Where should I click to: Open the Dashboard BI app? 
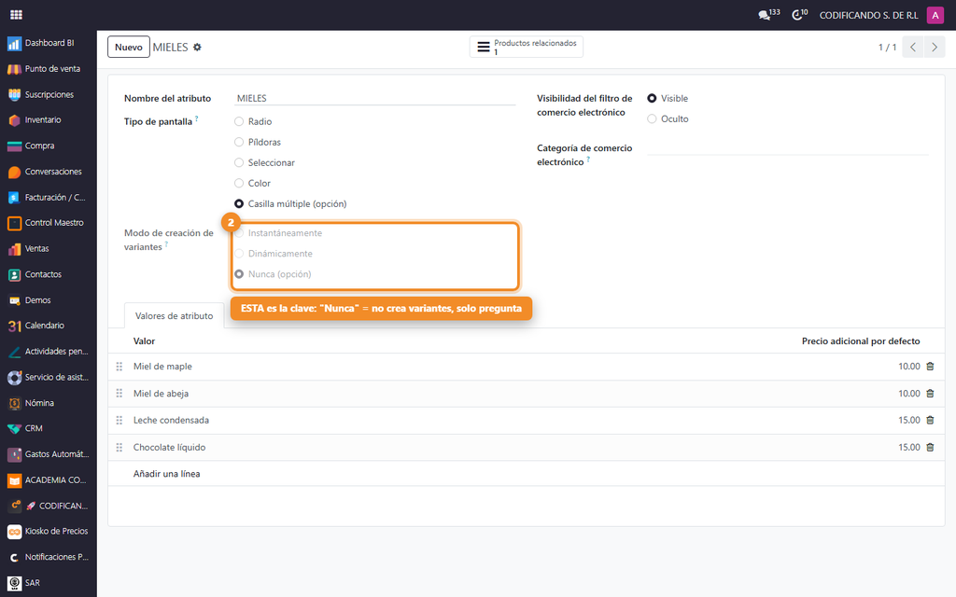coord(49,43)
